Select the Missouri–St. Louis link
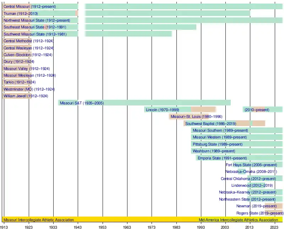This screenshot has height=229, width=284. click(186, 117)
